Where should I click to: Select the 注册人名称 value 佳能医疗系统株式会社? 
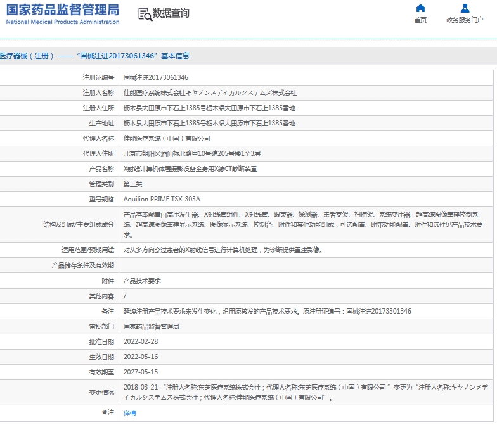210,92
